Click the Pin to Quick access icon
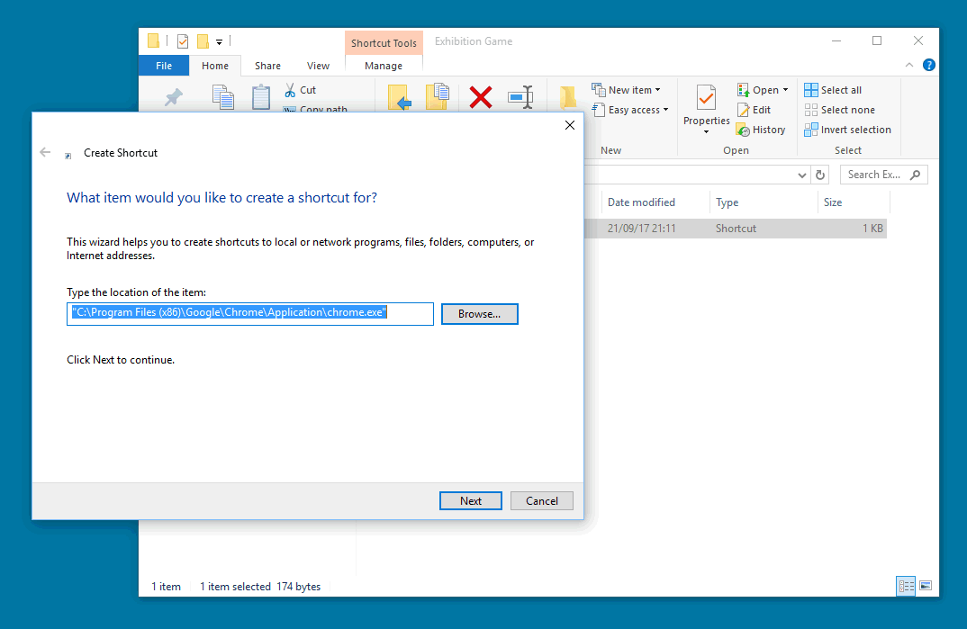Viewport: 967px width, 629px height. coord(173,97)
